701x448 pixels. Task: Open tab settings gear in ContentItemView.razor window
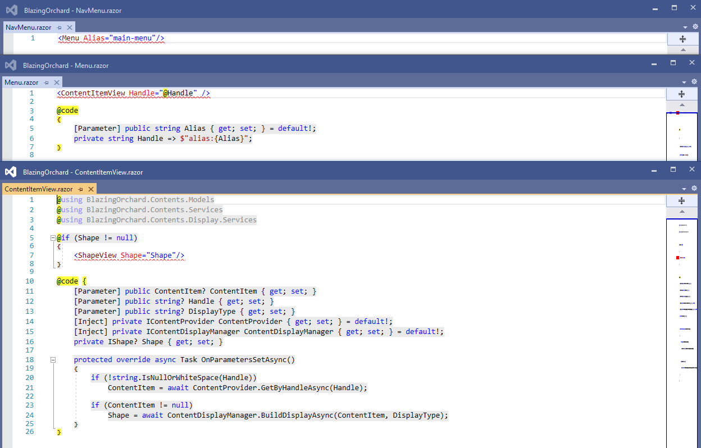694,189
